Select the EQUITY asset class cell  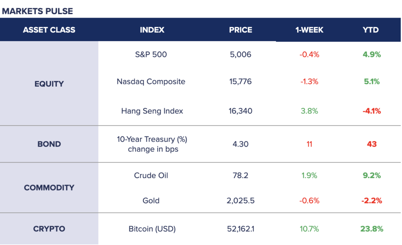point(49,83)
